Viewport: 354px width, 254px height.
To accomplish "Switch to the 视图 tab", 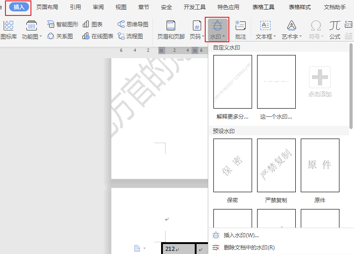I will [121, 7].
